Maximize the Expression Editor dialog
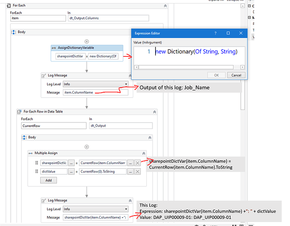Image resolution: width=290 pixels, height=226 pixels. pyautogui.click(x=228, y=33)
